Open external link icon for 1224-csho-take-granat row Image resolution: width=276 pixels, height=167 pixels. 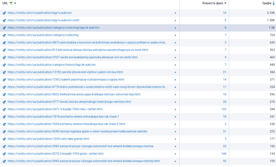tap(4, 139)
